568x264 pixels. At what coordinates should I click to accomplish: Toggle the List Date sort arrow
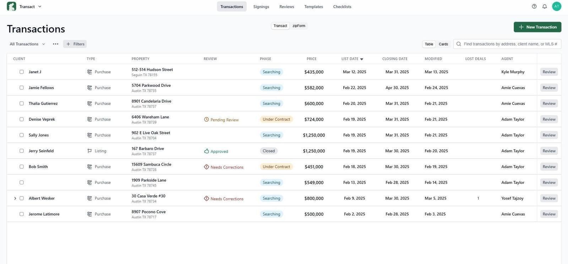362,59
